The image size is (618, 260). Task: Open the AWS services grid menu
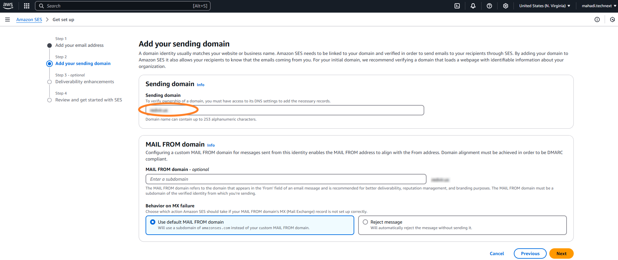[x=27, y=6]
